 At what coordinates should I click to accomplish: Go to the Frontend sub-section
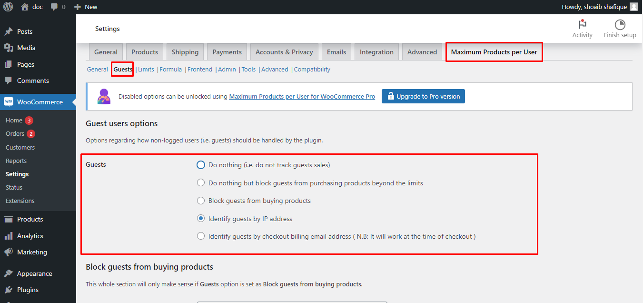(x=200, y=69)
